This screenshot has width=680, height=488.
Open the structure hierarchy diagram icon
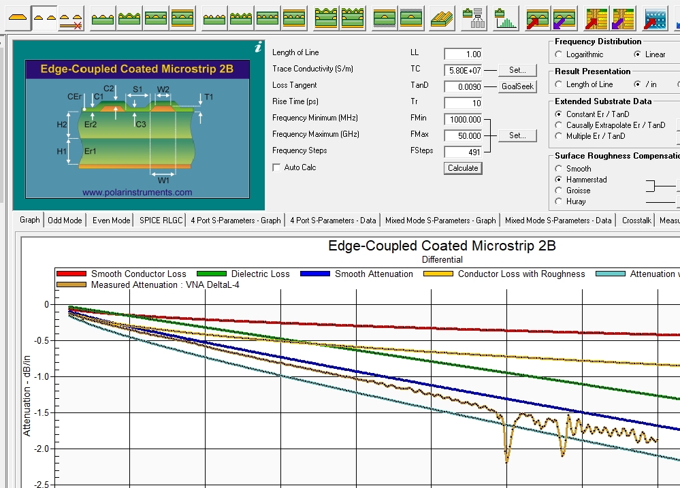click(473, 18)
